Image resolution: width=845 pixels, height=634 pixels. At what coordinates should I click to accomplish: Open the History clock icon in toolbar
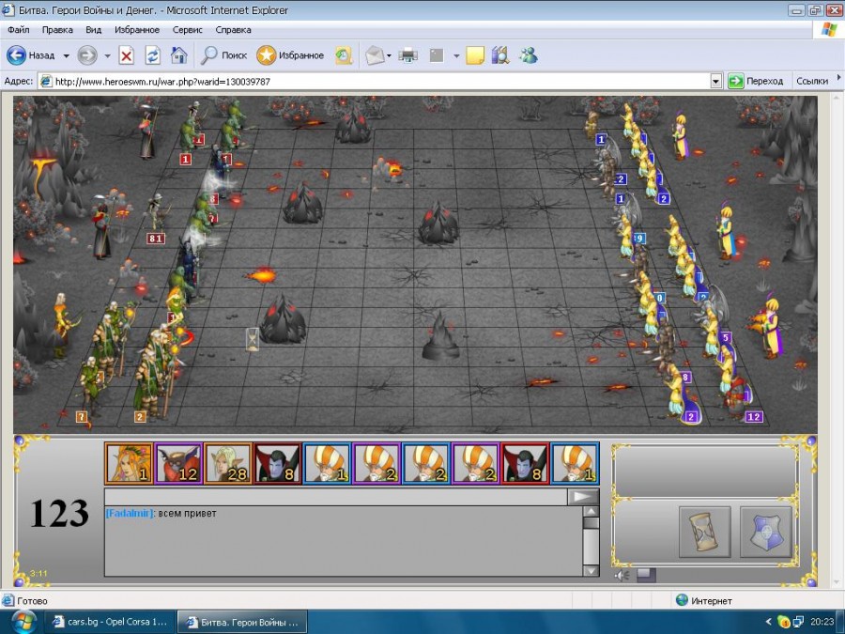[344, 55]
